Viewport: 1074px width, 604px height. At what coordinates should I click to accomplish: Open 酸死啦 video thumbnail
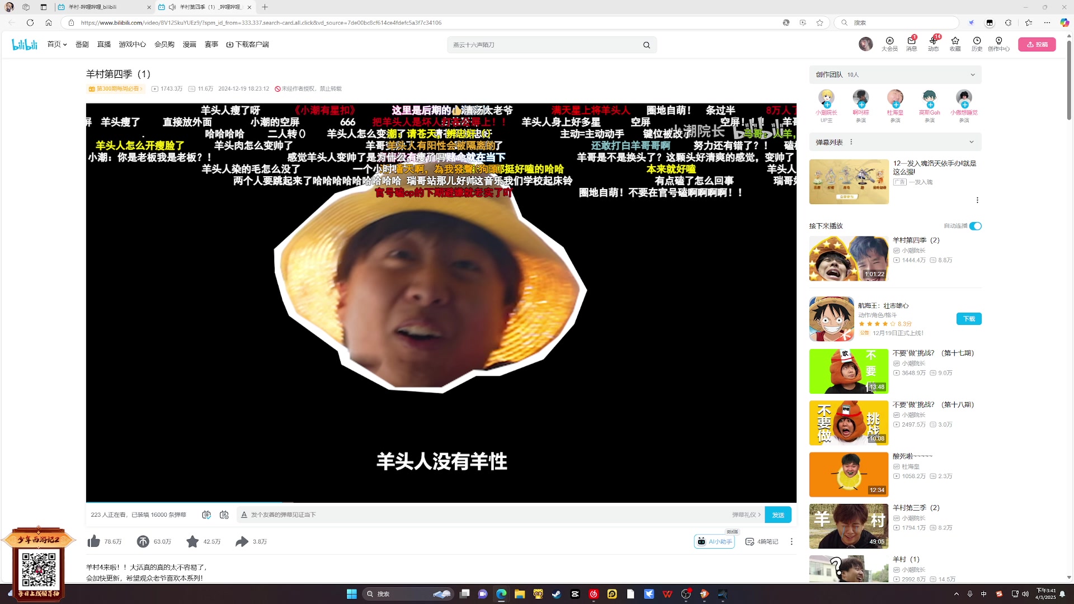849,475
